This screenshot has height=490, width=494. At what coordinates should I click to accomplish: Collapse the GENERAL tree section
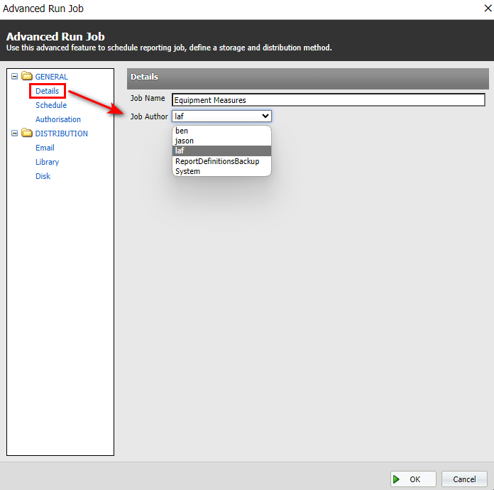pos(14,77)
